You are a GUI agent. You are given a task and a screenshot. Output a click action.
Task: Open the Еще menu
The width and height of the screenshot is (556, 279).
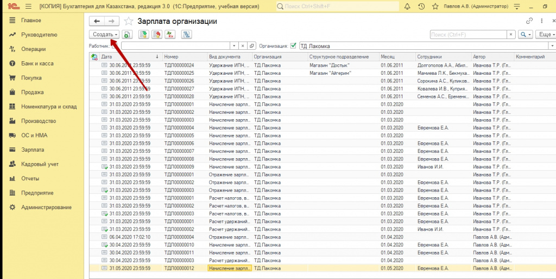pos(546,34)
